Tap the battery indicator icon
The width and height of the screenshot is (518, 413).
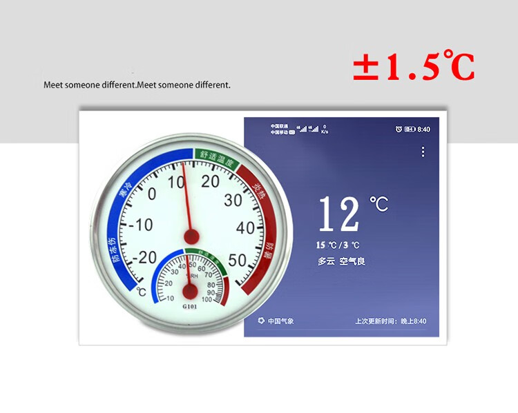tap(410, 130)
